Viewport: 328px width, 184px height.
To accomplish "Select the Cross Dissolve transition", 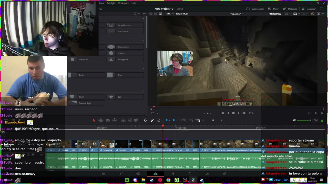I will click(x=125, y=25).
